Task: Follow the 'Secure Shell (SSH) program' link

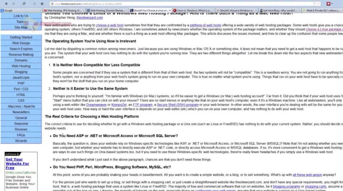Action: tap(178, 105)
